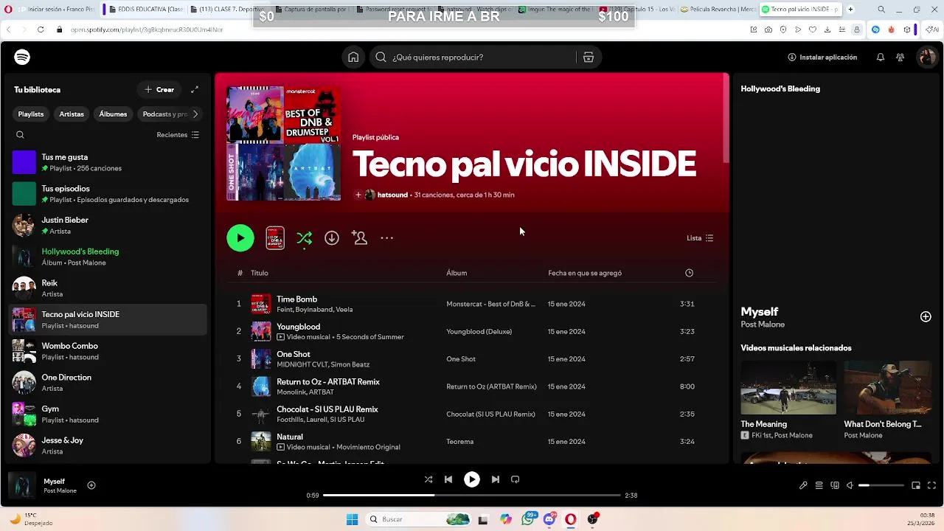Open Gym playlist in library
Screen dimensions: 944x531
(x=107, y=414)
